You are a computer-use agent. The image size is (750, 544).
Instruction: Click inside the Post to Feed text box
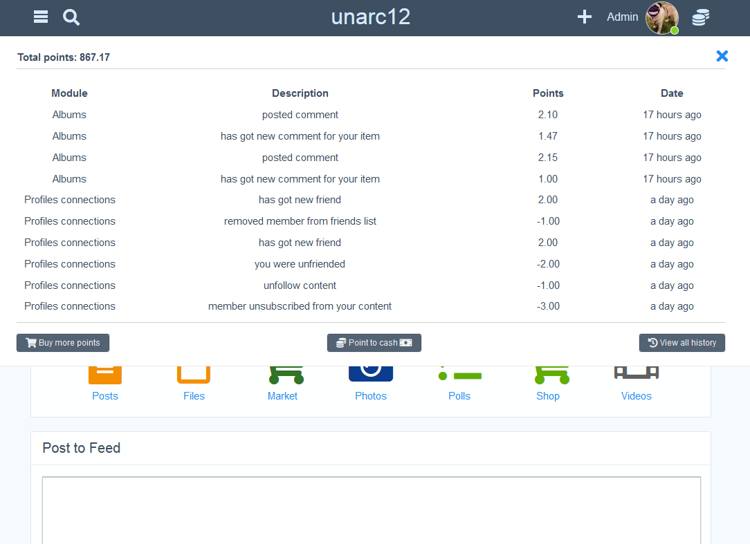click(371, 510)
